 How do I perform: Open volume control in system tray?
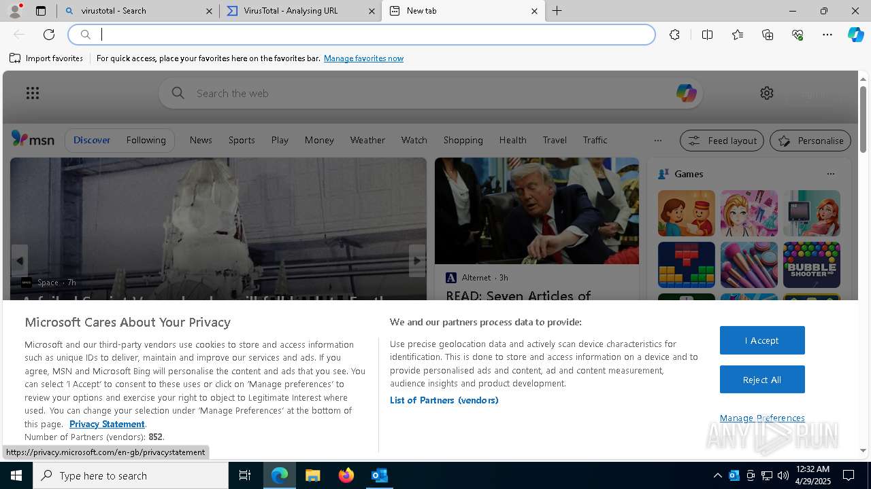(x=783, y=475)
